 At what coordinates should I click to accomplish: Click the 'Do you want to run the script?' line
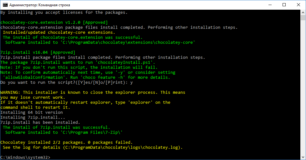pos(67,82)
